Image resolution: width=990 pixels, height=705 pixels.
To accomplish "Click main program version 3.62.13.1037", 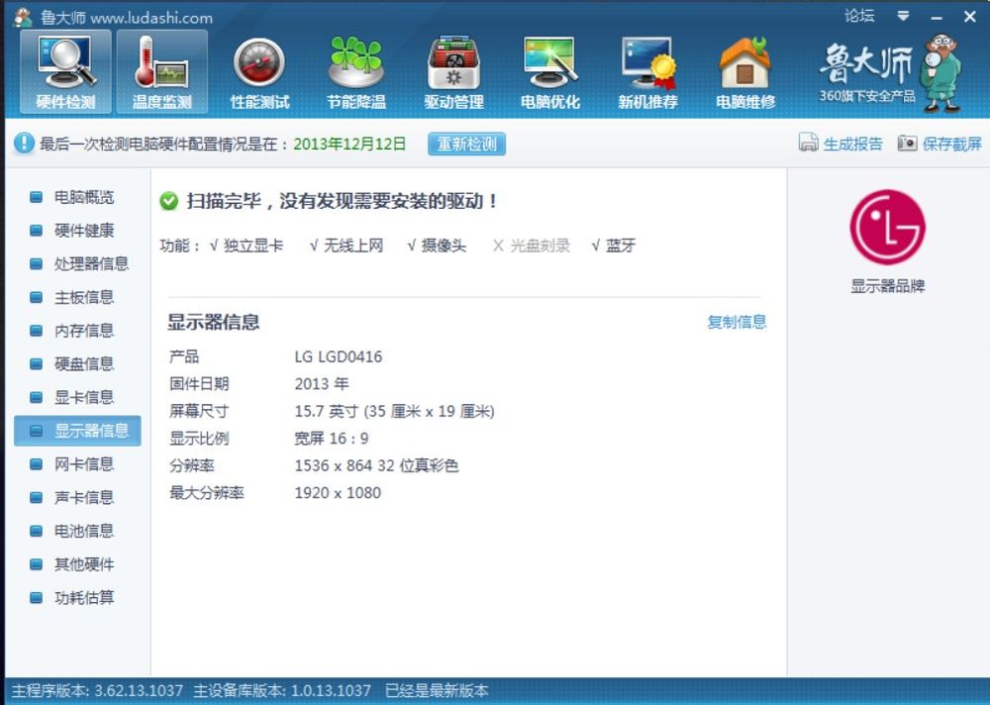I will pyautogui.click(x=139, y=690).
